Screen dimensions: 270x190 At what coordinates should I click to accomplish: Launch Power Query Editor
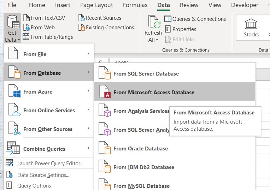[50, 164]
